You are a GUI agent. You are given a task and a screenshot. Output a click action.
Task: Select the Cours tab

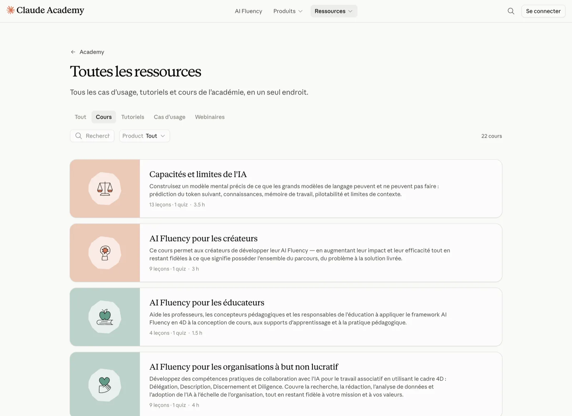click(104, 117)
